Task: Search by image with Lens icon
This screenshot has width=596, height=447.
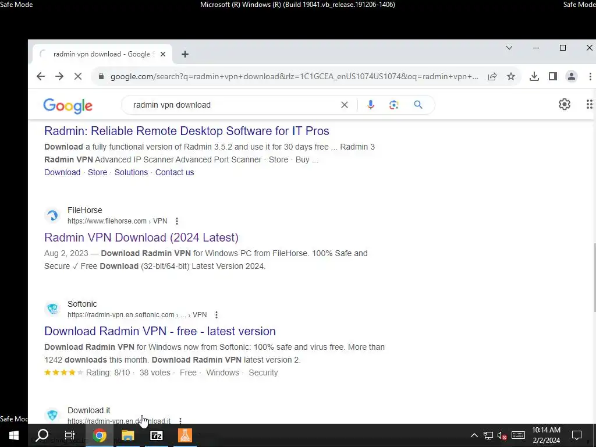Action: 394,105
